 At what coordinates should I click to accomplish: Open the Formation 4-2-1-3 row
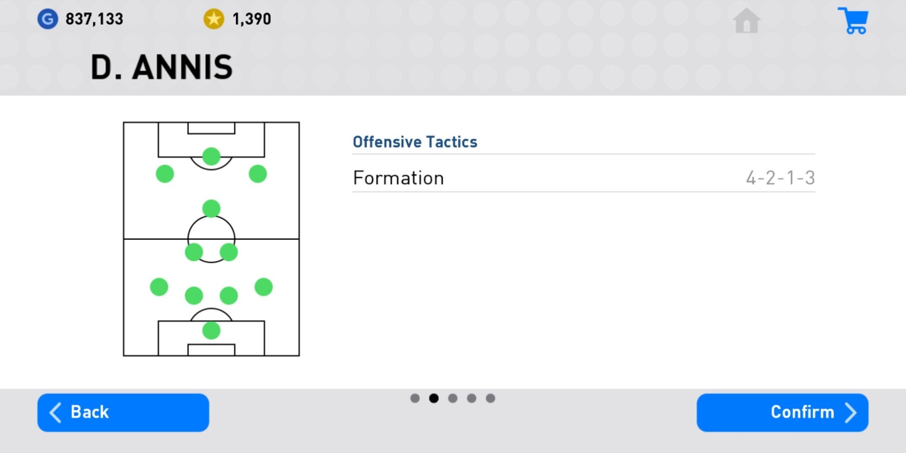(583, 178)
